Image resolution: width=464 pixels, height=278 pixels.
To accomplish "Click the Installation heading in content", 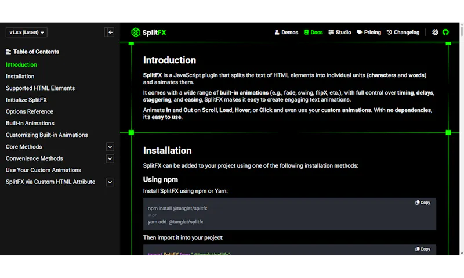I will pos(167,150).
